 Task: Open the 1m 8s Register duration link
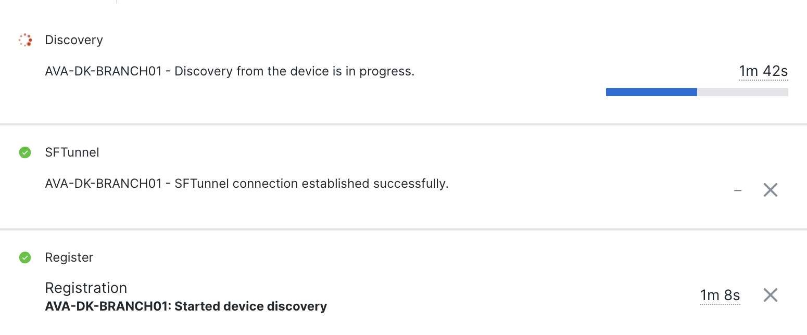click(x=720, y=295)
